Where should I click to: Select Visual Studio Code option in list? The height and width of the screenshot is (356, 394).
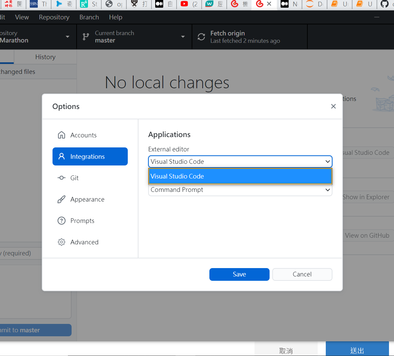click(x=240, y=176)
